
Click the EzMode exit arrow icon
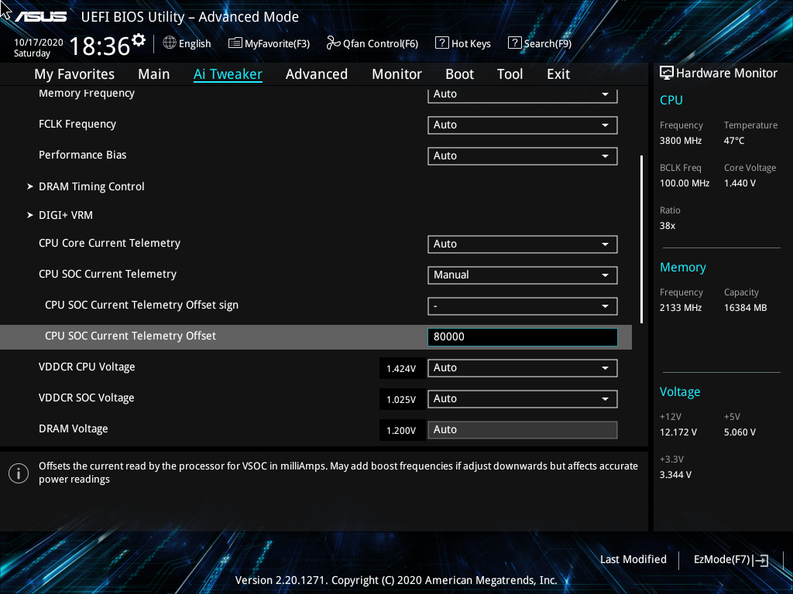pos(760,560)
